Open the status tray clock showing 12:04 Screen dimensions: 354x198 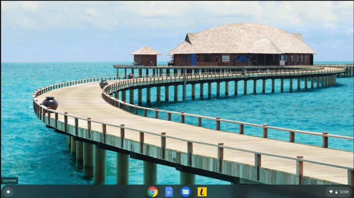[344, 192]
